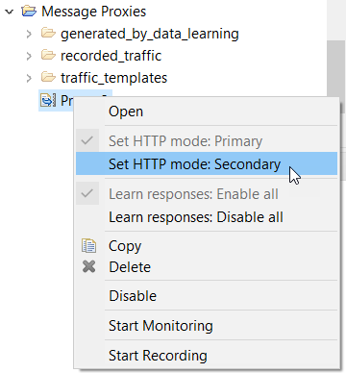Toggle the Set HTTP mode: Primary checkmark
Screen dimensions: 346x373
tap(87, 140)
